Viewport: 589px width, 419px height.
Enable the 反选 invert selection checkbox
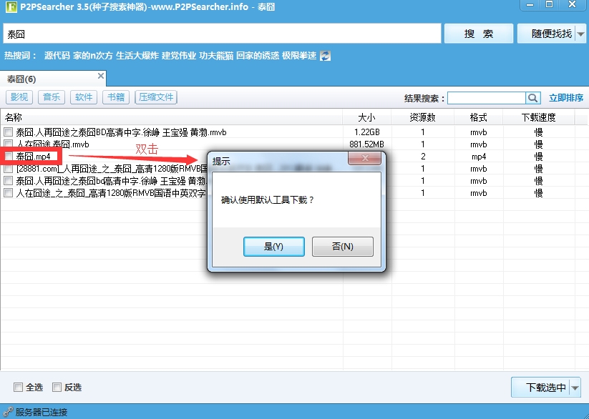tap(57, 387)
